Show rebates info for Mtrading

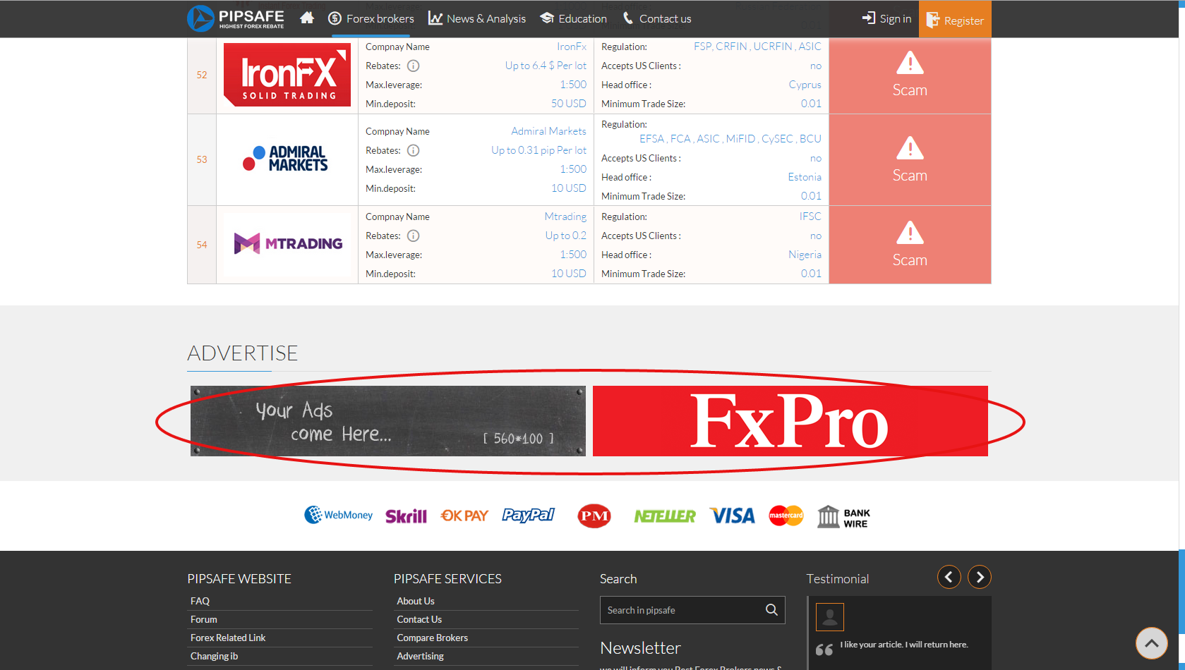click(414, 236)
